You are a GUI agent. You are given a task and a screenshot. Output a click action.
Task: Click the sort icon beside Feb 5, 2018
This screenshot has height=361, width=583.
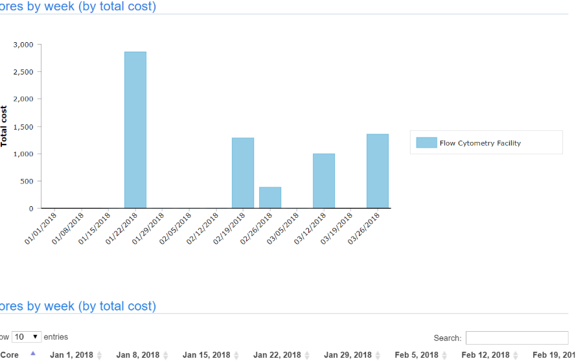coord(444,355)
